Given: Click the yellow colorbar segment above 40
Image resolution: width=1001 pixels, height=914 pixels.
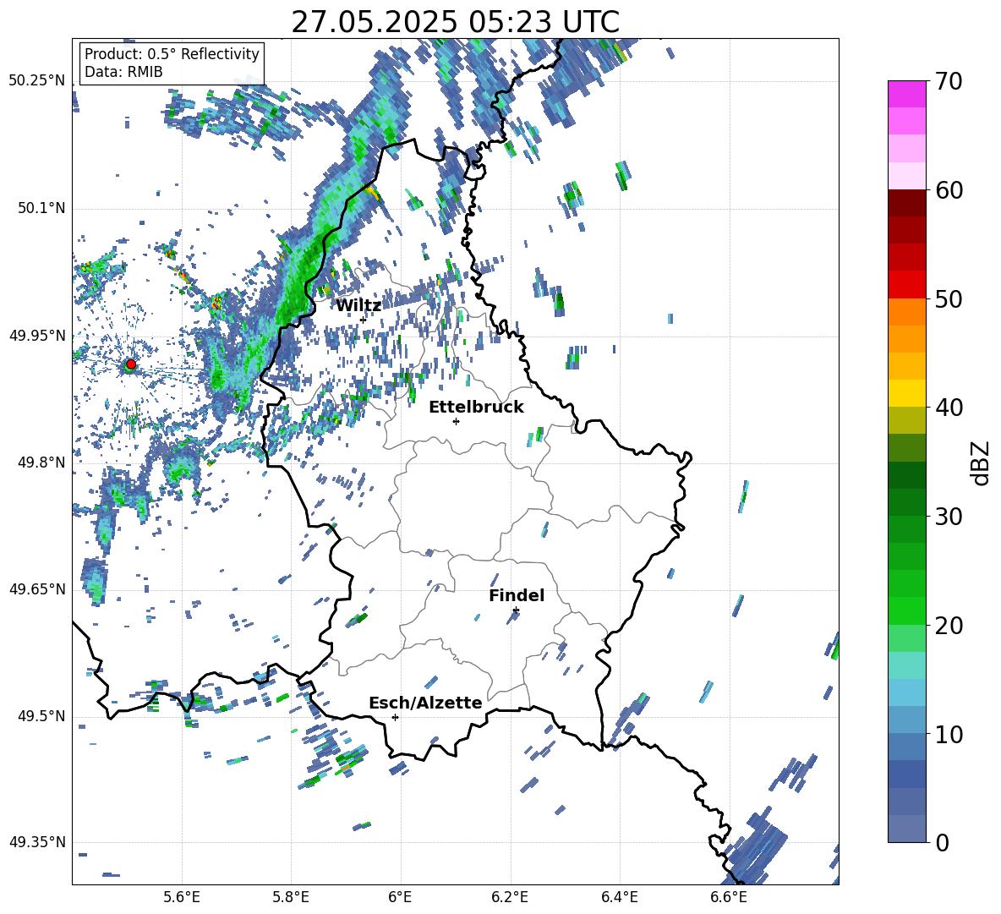Looking at the screenshot, I should coord(906,393).
